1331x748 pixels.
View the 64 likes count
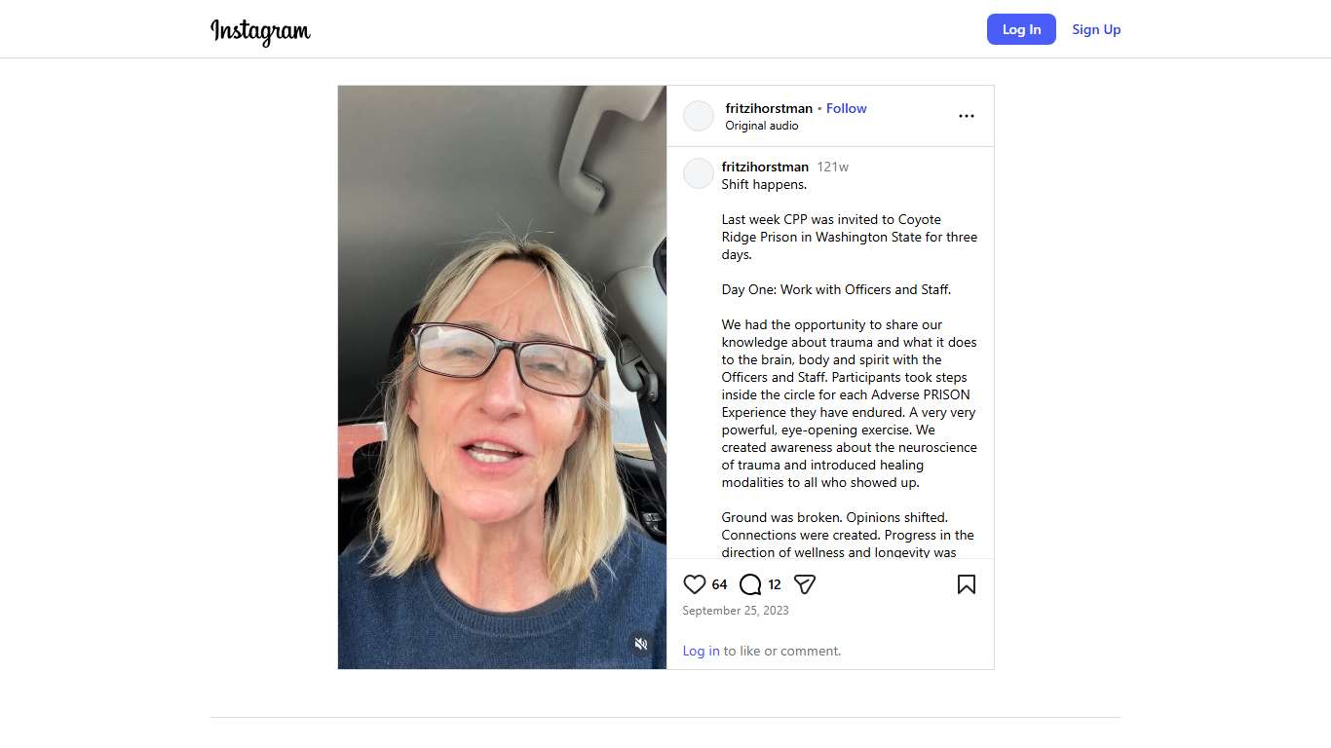coord(720,584)
